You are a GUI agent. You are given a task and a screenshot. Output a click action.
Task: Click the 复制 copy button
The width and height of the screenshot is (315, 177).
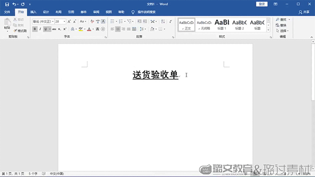[x=18, y=25]
